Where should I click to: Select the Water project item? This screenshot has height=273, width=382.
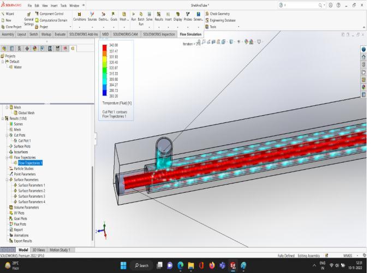pos(15,67)
